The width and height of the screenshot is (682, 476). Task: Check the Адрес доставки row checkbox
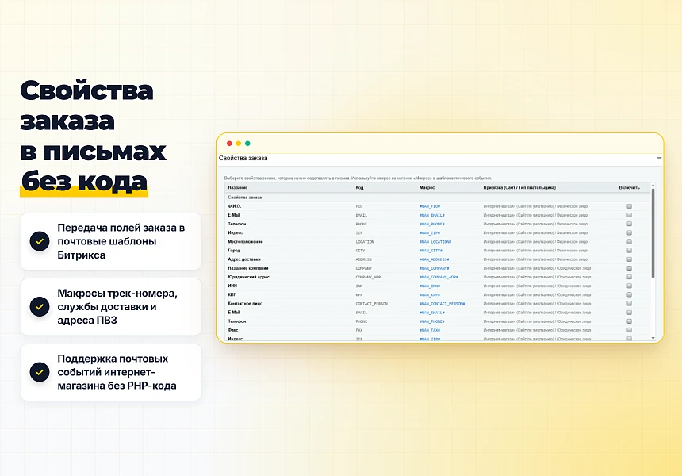point(629,259)
